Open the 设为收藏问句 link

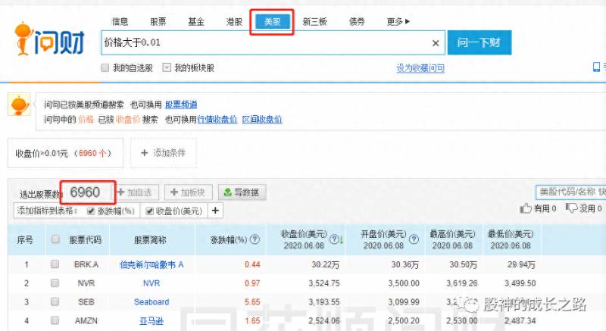(420, 68)
